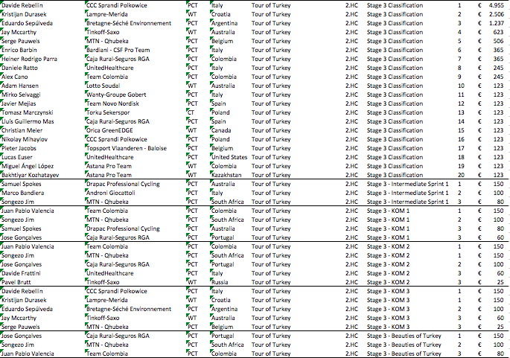Viewport: 510px width, 358px height.
Task: Select the Nikolay Mihaylov cell
Action: 25,139
